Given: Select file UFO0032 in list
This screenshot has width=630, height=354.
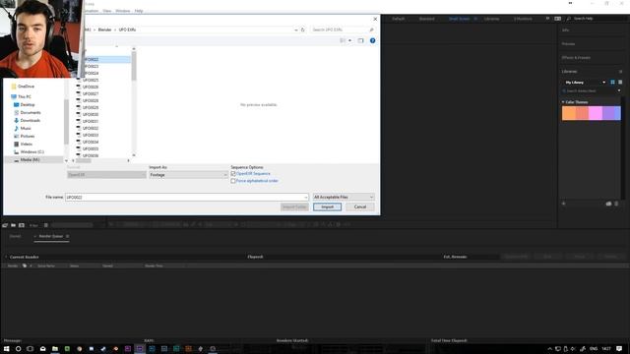Looking at the screenshot, I should 91,128.
